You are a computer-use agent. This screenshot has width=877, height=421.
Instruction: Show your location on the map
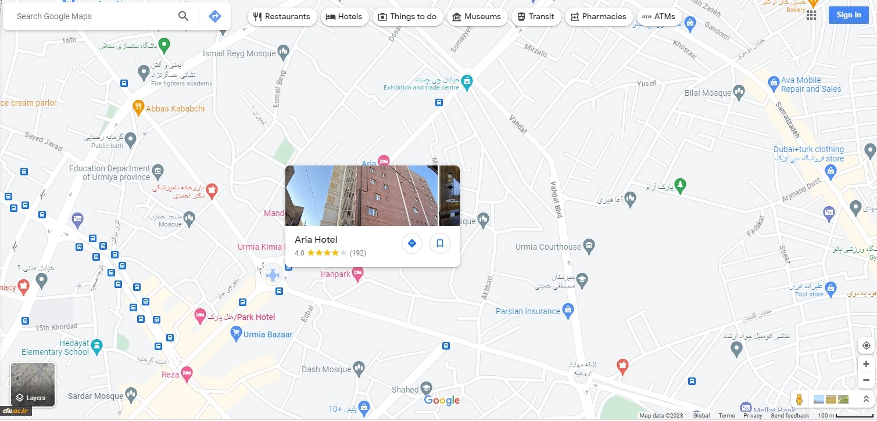[866, 346]
